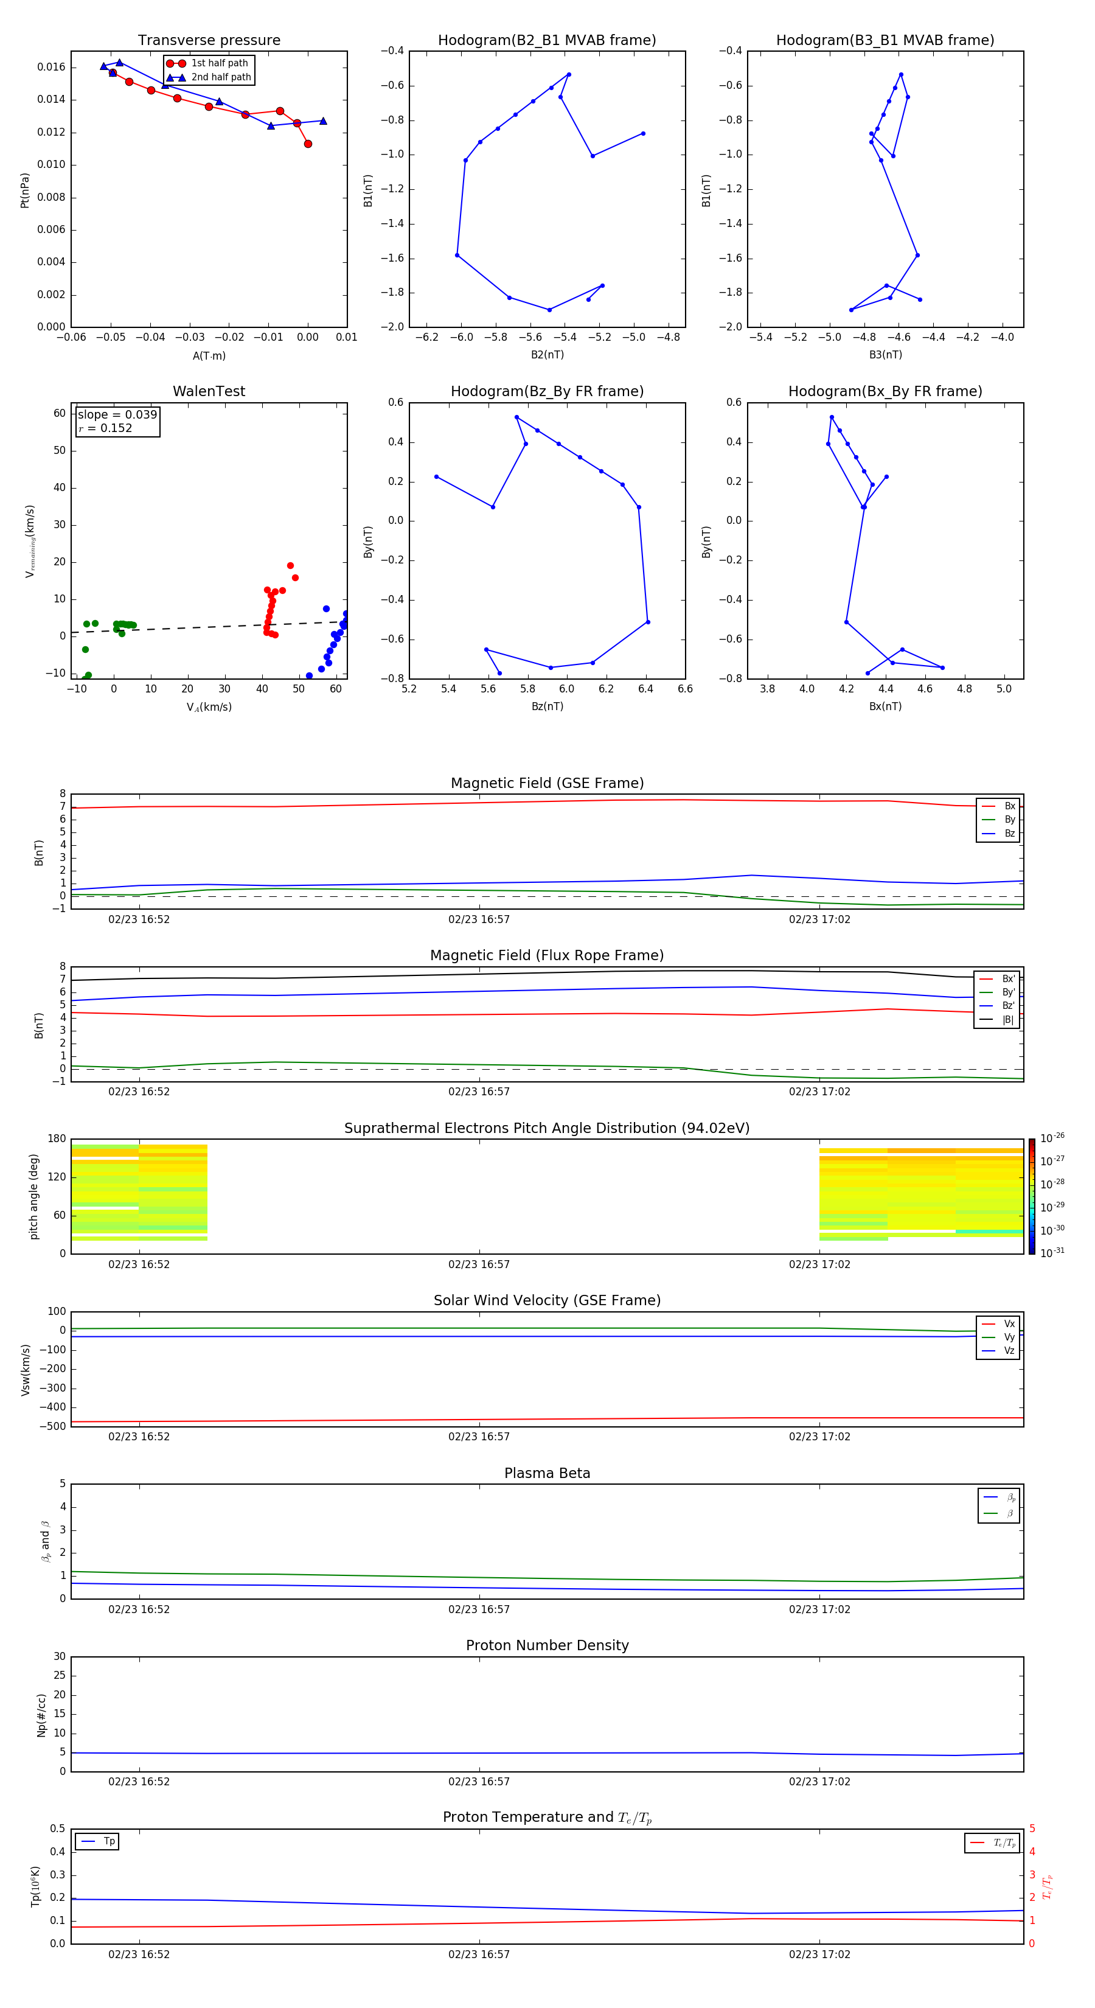Select the Vx legend entry

998,1323
